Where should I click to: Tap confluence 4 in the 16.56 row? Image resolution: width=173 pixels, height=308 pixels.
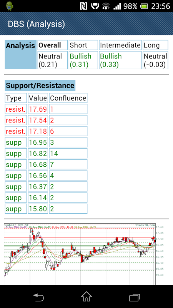68,175
